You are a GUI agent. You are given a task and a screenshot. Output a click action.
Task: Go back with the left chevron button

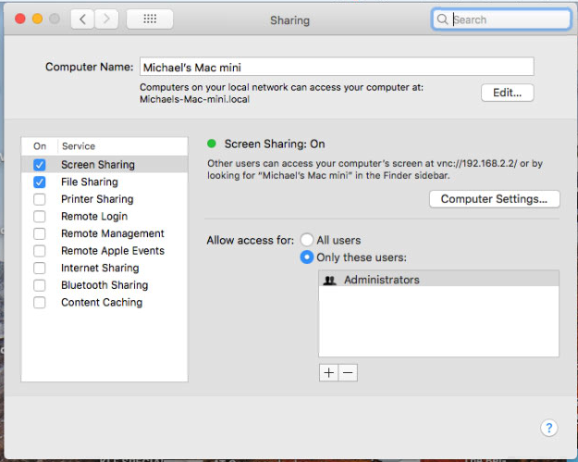(x=83, y=19)
